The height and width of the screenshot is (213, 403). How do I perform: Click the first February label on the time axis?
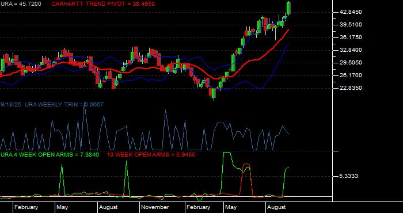coord(26,207)
